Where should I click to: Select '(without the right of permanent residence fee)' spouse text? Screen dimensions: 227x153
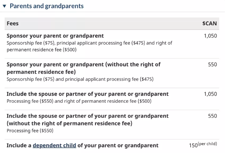point(69,123)
